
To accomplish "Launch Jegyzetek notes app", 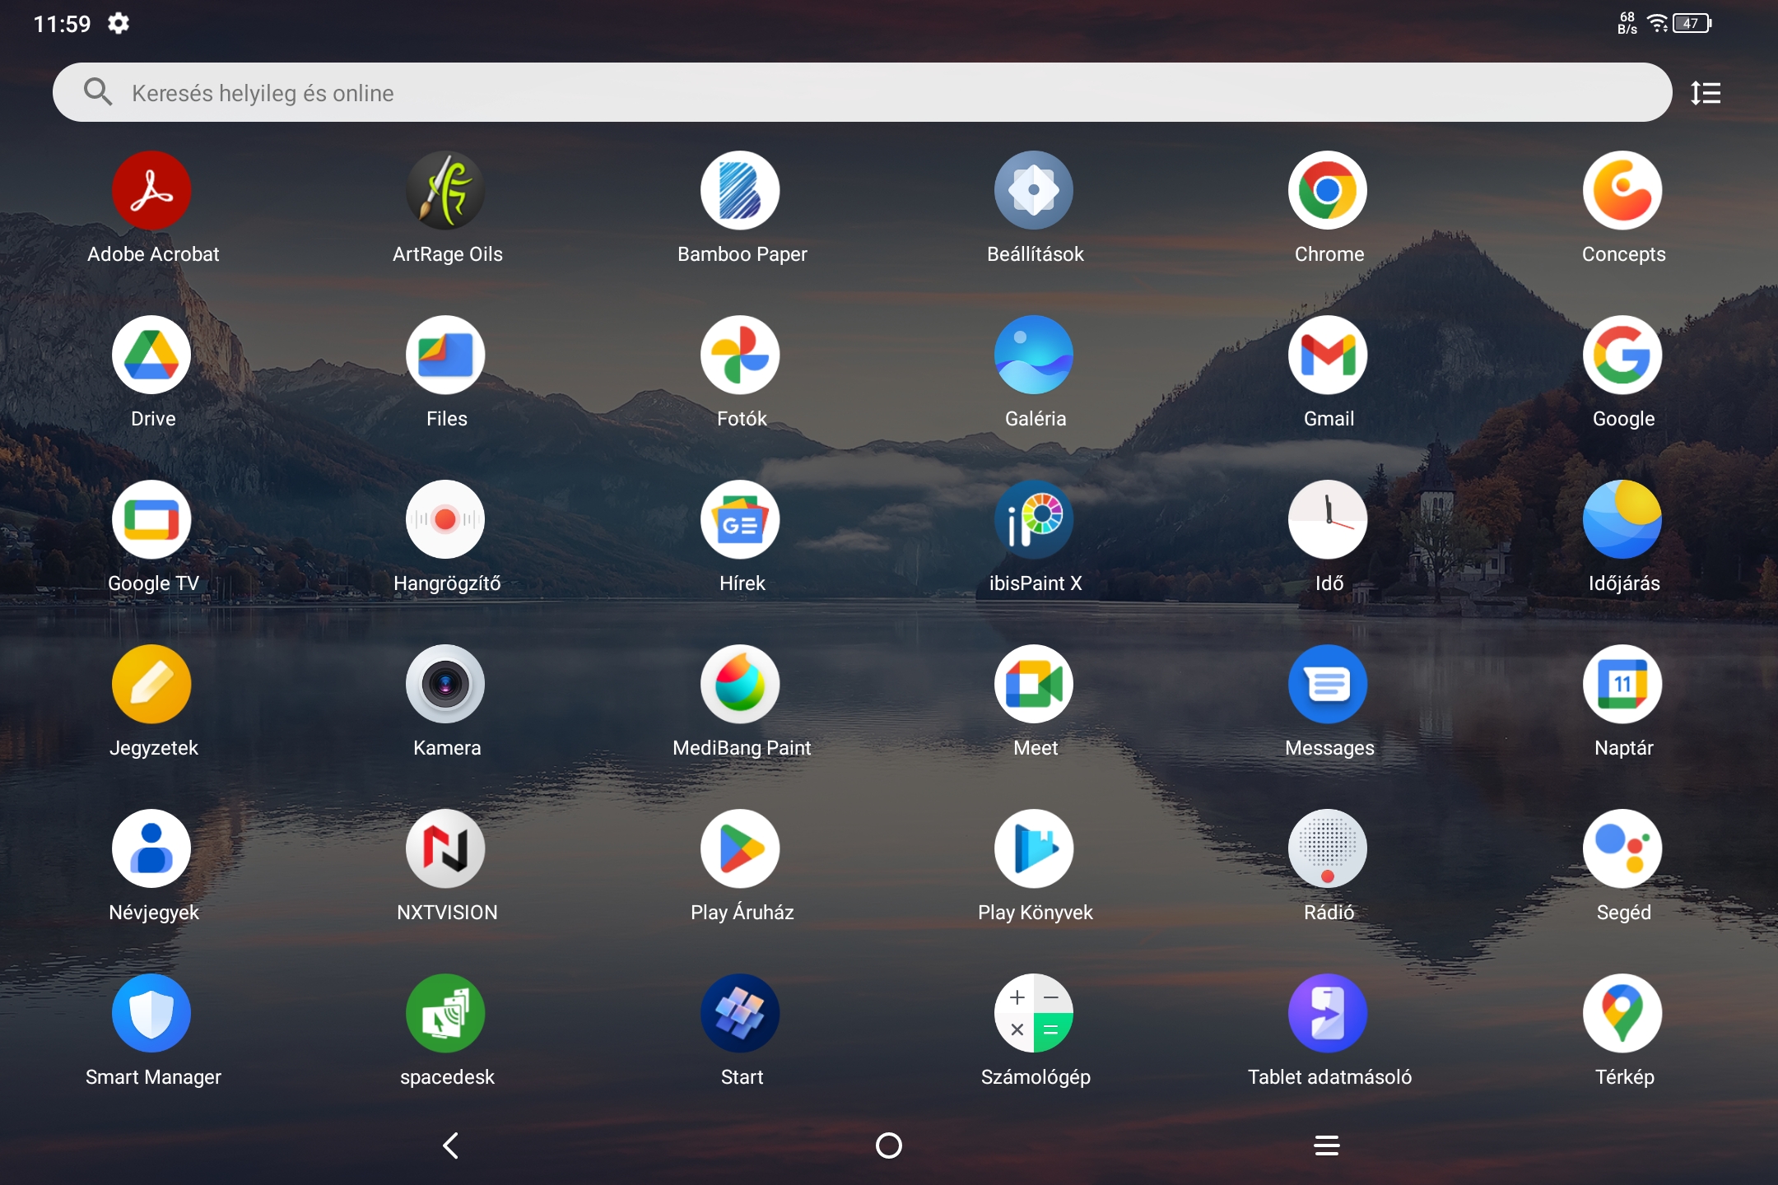I will (x=152, y=684).
